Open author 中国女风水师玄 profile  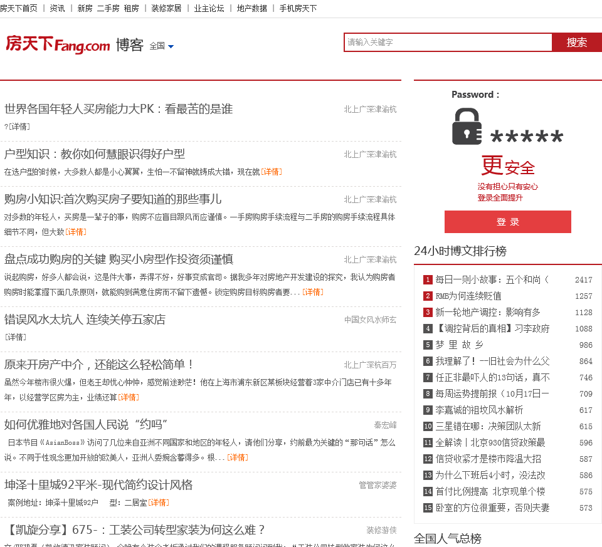click(371, 320)
